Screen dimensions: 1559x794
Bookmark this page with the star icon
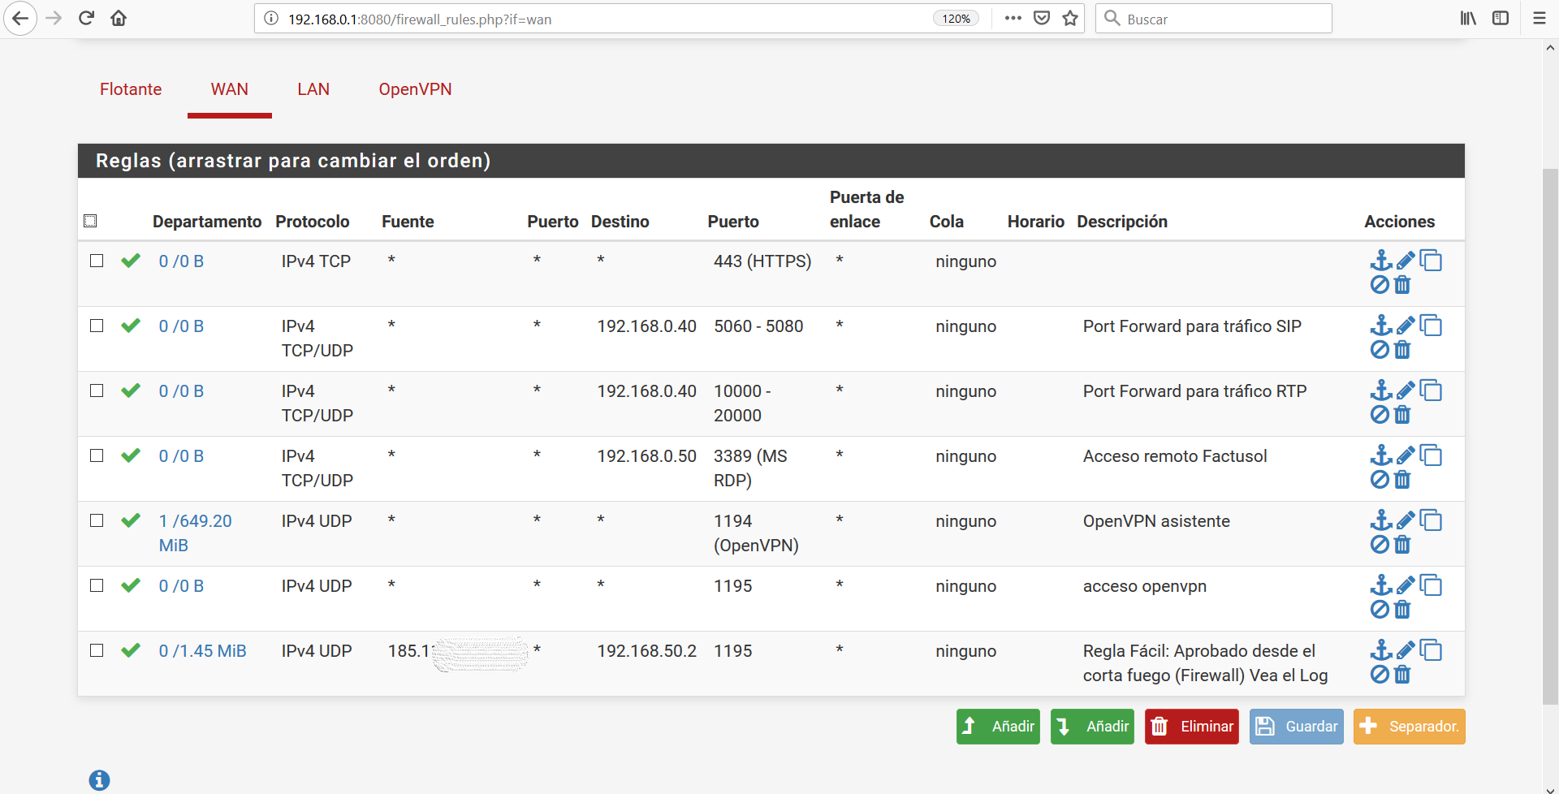tap(1070, 18)
